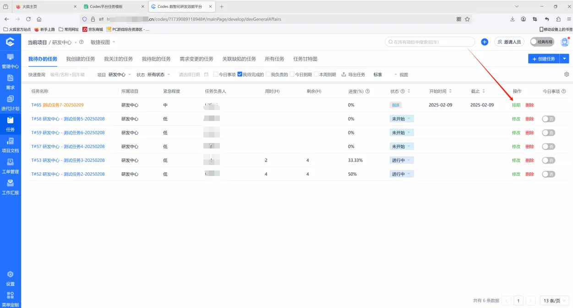The height and width of the screenshot is (308, 573).
Task: Go to 迭代计划 in sidebar
Action: point(10,103)
